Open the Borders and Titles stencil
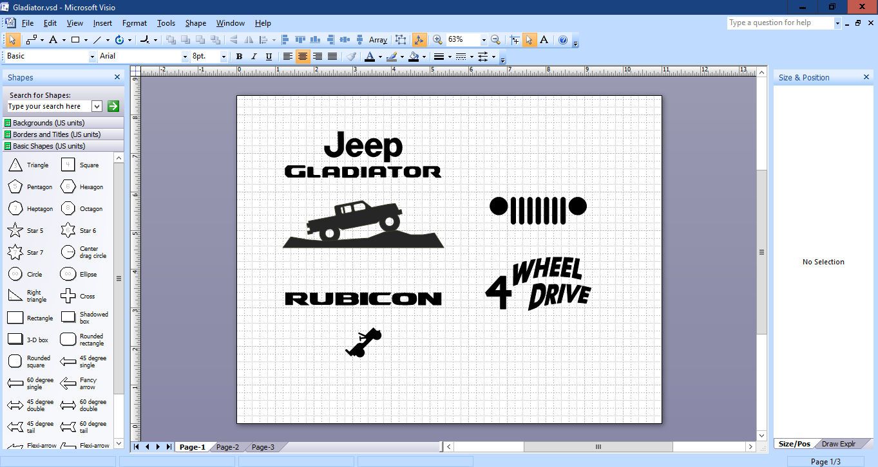The height and width of the screenshot is (467, 878). (x=57, y=134)
